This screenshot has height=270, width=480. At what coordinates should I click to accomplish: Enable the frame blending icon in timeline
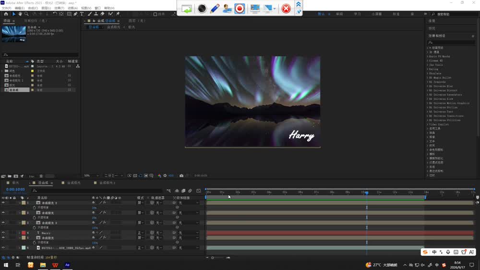point(183,191)
